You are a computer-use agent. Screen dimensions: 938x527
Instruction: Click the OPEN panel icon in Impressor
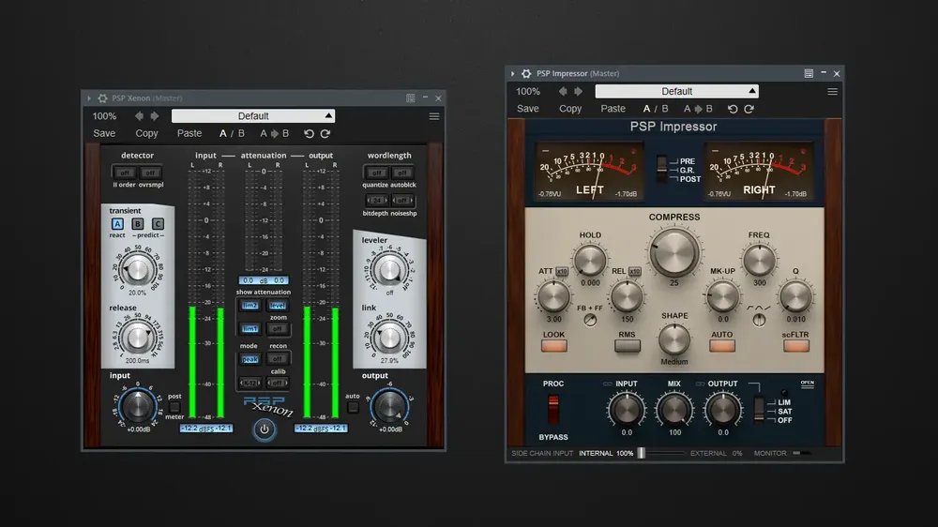(x=807, y=384)
